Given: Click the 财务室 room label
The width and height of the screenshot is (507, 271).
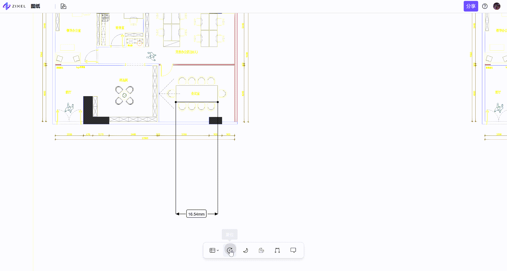Looking at the screenshot, I should [120, 28].
